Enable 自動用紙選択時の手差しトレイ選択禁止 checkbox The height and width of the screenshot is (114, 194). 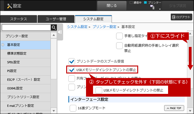119,46
